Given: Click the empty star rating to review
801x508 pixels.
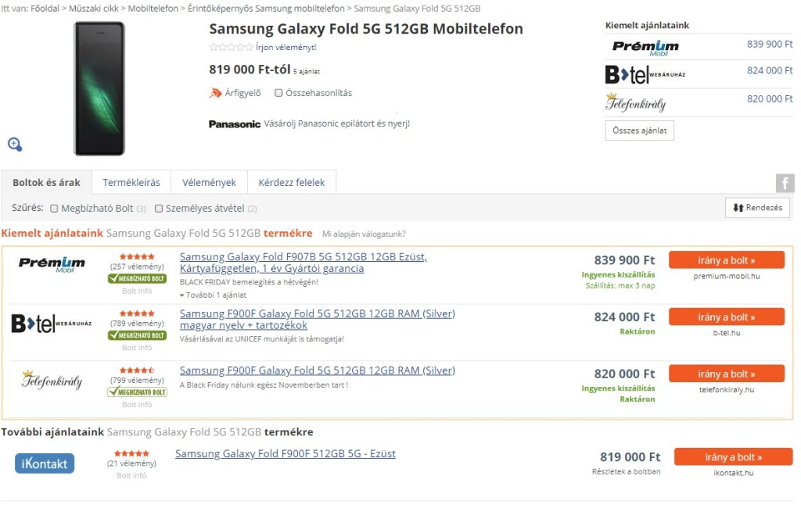Looking at the screenshot, I should tap(231, 47).
